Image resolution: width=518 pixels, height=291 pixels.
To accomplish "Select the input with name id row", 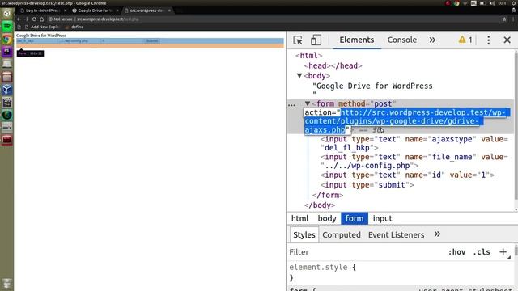I will pos(407,175).
